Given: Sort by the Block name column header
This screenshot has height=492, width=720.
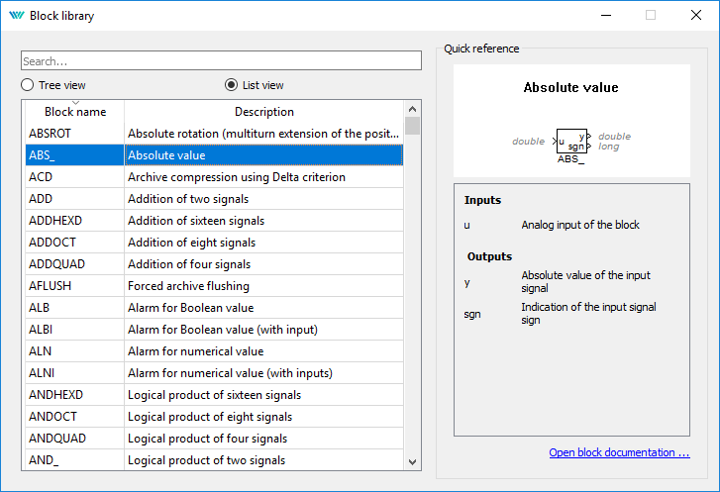Looking at the screenshot, I should tap(75, 112).
